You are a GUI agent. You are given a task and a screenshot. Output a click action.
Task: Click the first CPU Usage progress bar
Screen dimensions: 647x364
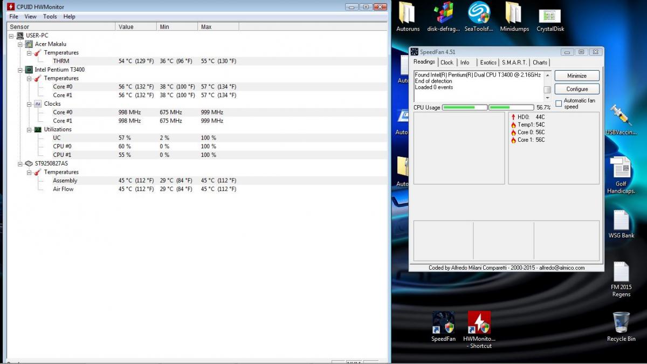pos(465,107)
